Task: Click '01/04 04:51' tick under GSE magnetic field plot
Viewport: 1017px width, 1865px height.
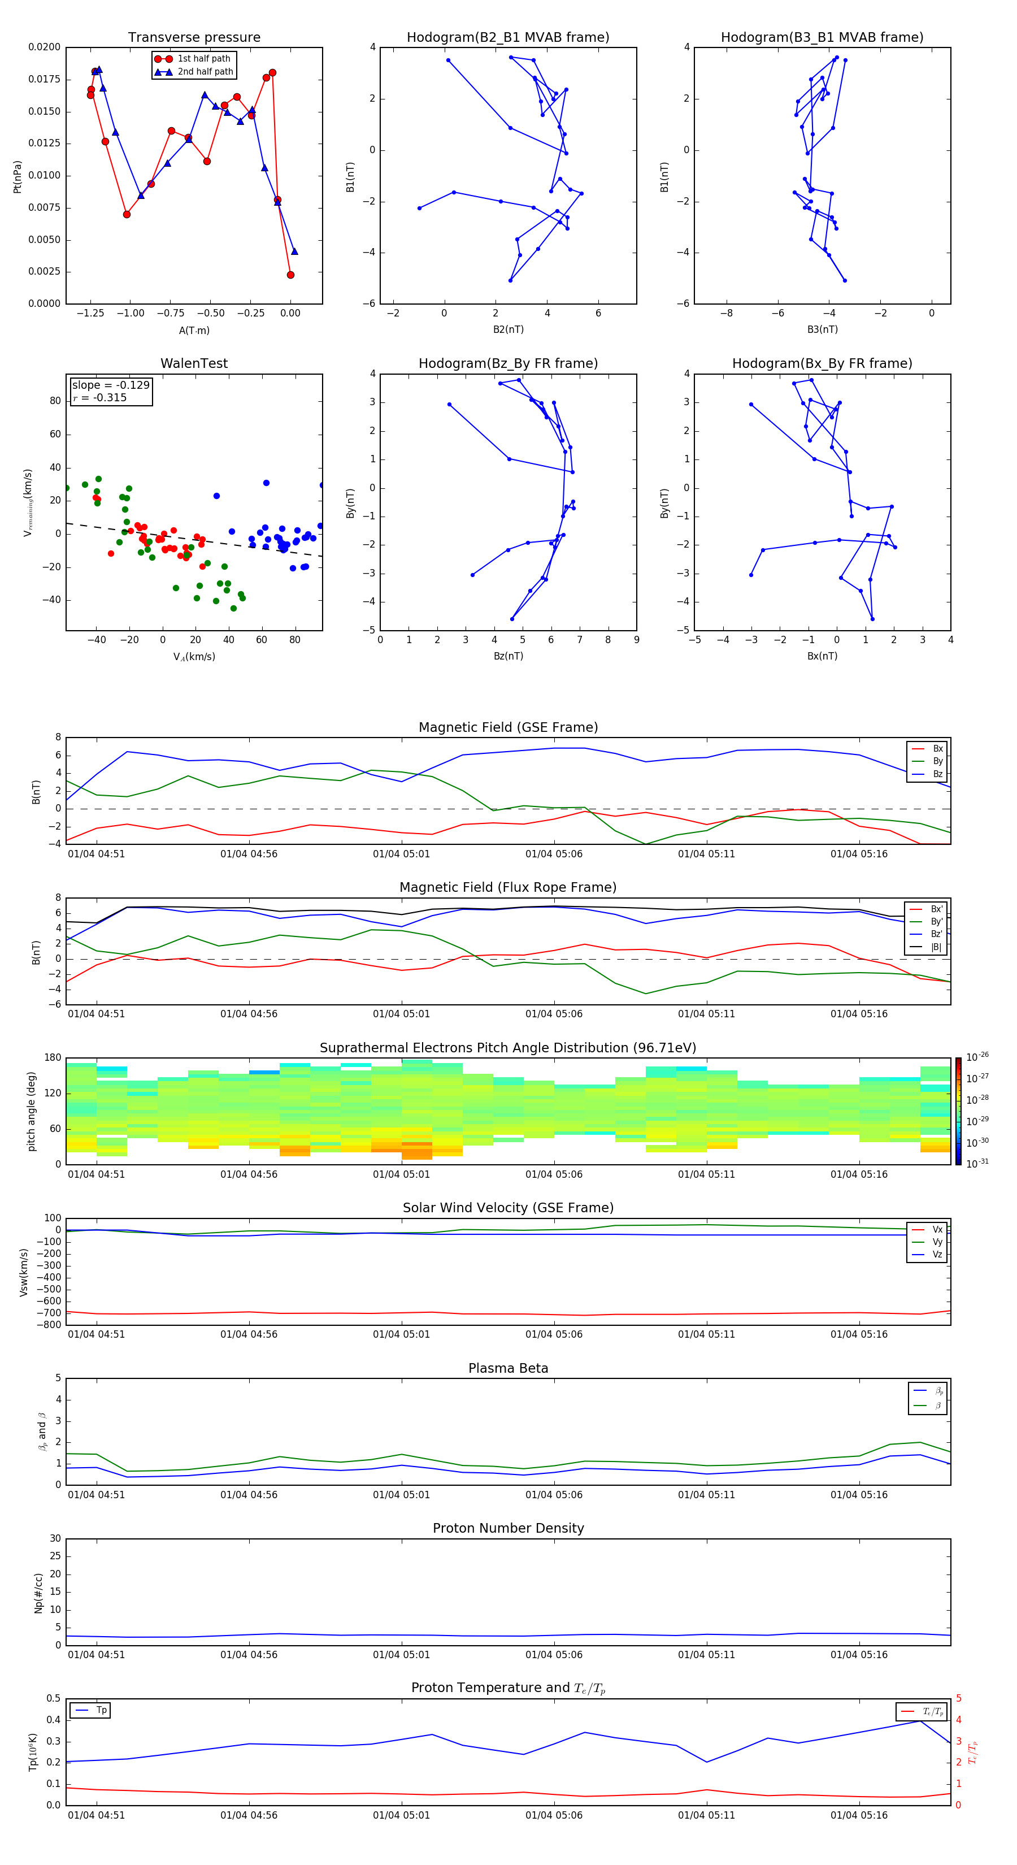Action: point(96,853)
